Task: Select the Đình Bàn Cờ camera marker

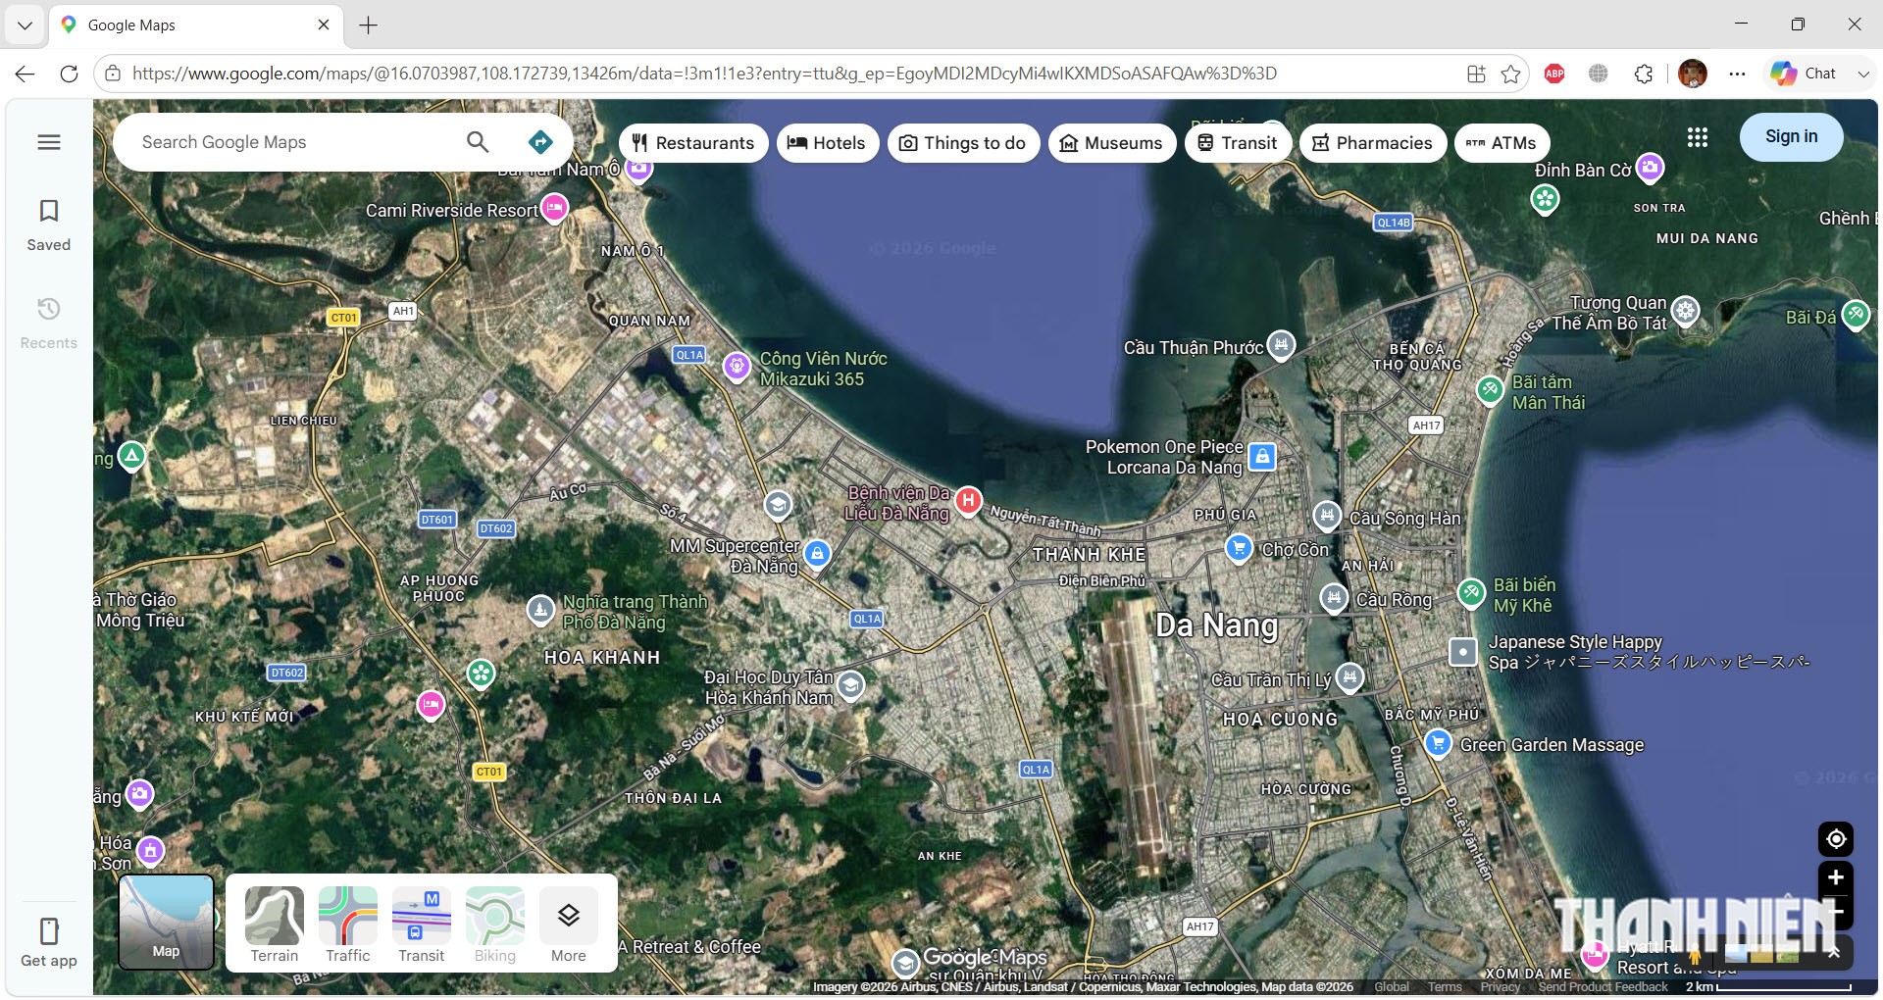Action: [1651, 168]
